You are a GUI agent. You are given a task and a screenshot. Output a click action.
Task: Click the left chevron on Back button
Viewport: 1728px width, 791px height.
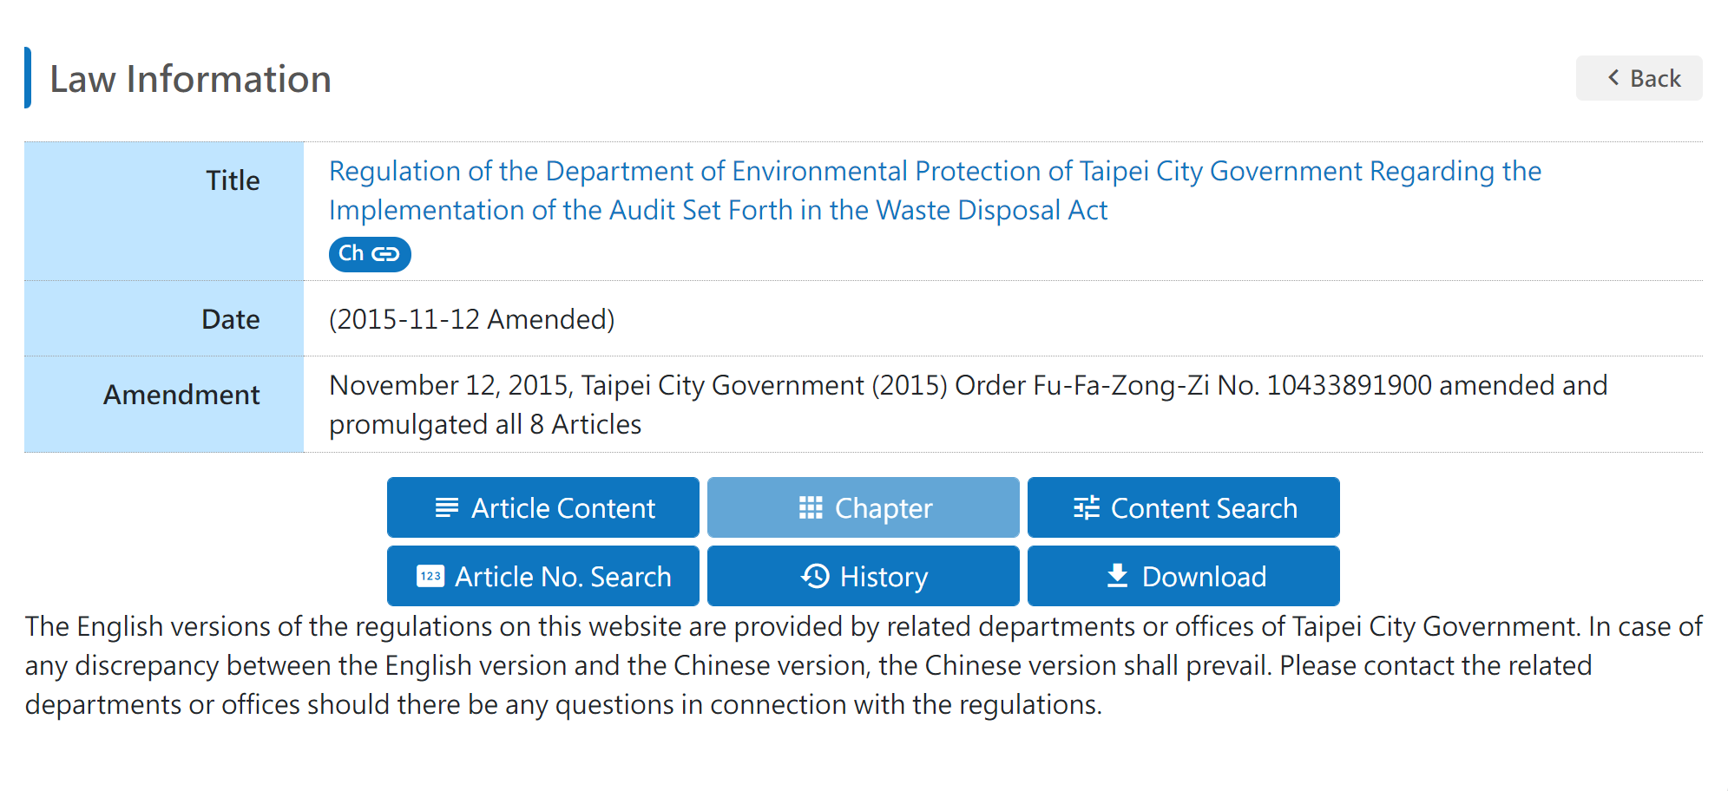(x=1613, y=78)
